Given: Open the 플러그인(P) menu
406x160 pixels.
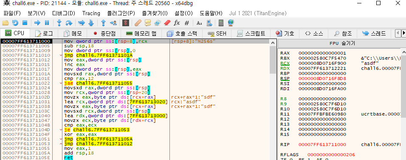Looking at the screenshot, I should [x=121, y=13].
